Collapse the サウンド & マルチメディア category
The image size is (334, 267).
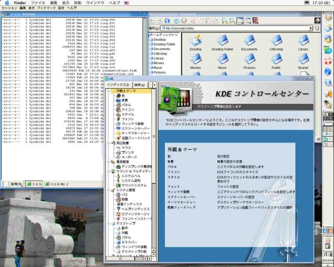[x=109, y=171]
